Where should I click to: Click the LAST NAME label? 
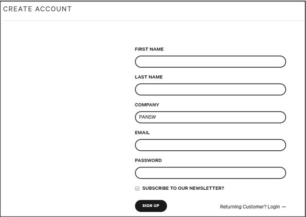149,77
